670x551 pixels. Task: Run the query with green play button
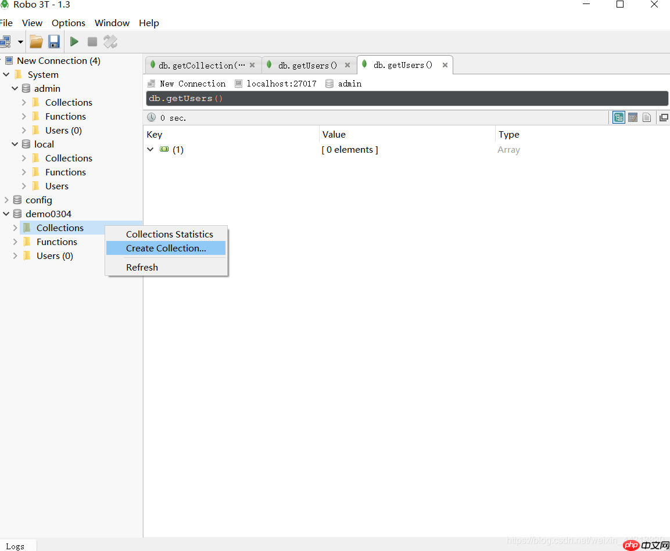[74, 42]
